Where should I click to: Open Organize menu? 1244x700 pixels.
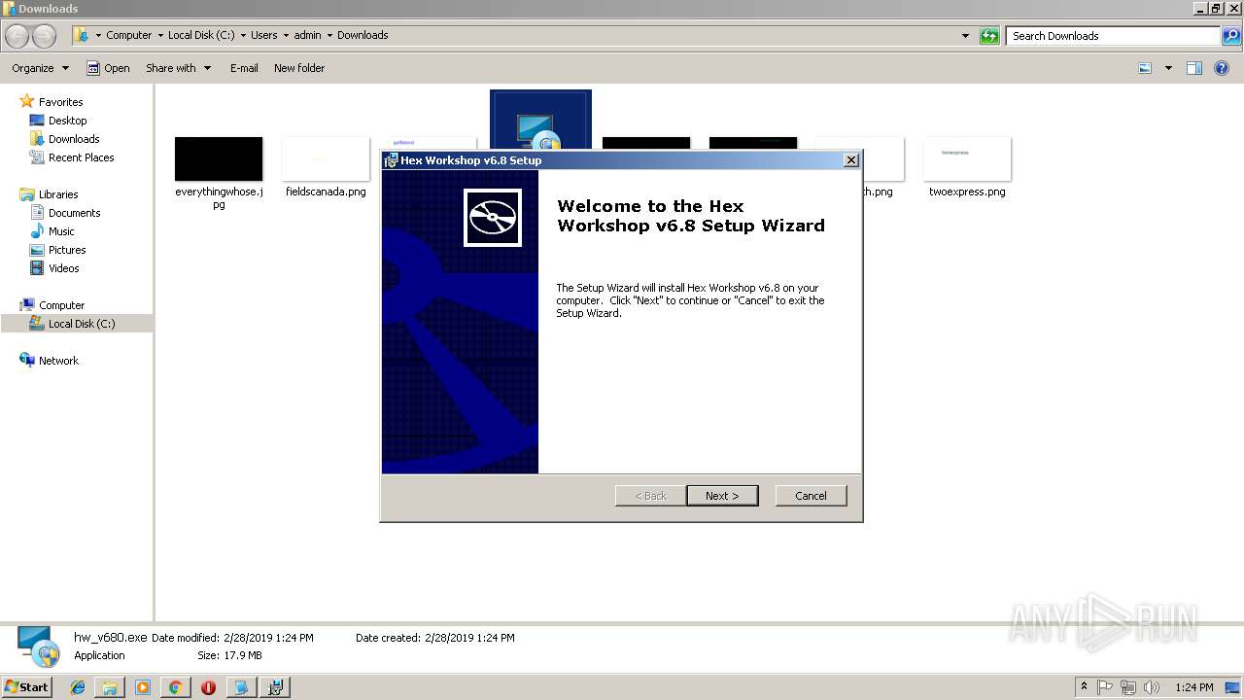pyautogui.click(x=41, y=68)
